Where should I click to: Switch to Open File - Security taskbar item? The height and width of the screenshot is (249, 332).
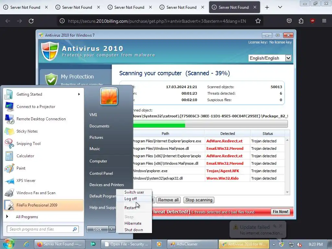pyautogui.click(x=126, y=244)
